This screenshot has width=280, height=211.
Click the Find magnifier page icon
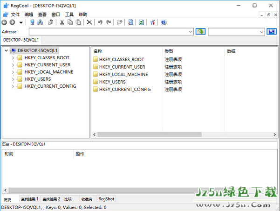coord(131,22)
